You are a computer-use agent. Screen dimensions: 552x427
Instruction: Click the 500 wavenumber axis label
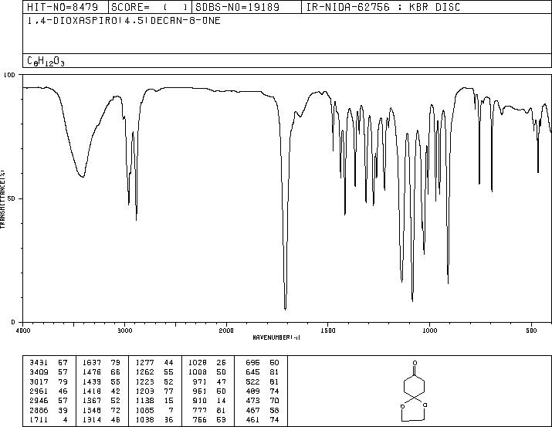[x=532, y=330]
